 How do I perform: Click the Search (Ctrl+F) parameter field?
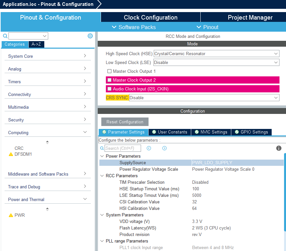tap(123, 148)
